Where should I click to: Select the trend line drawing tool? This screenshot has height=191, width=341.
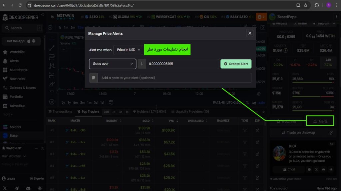pyautogui.click(x=52, y=48)
